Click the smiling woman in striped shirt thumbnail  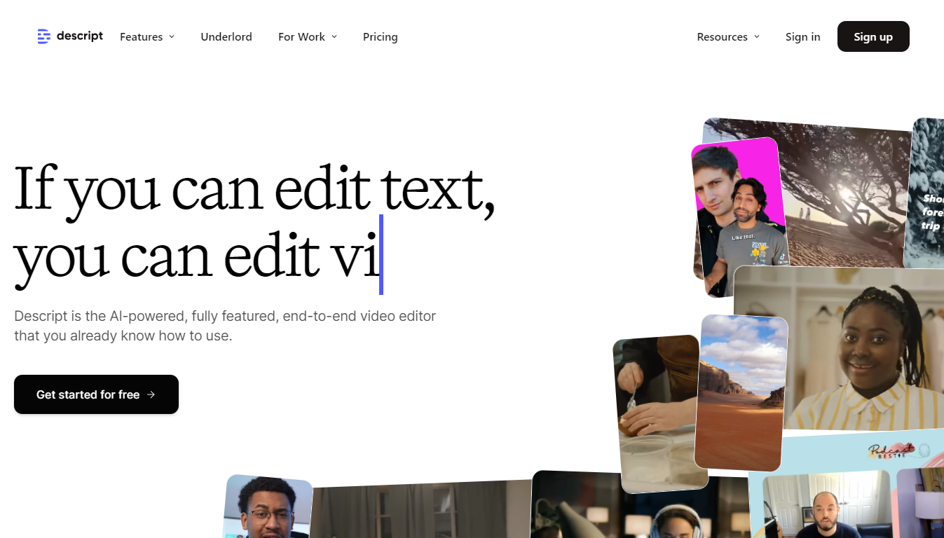coord(862,350)
